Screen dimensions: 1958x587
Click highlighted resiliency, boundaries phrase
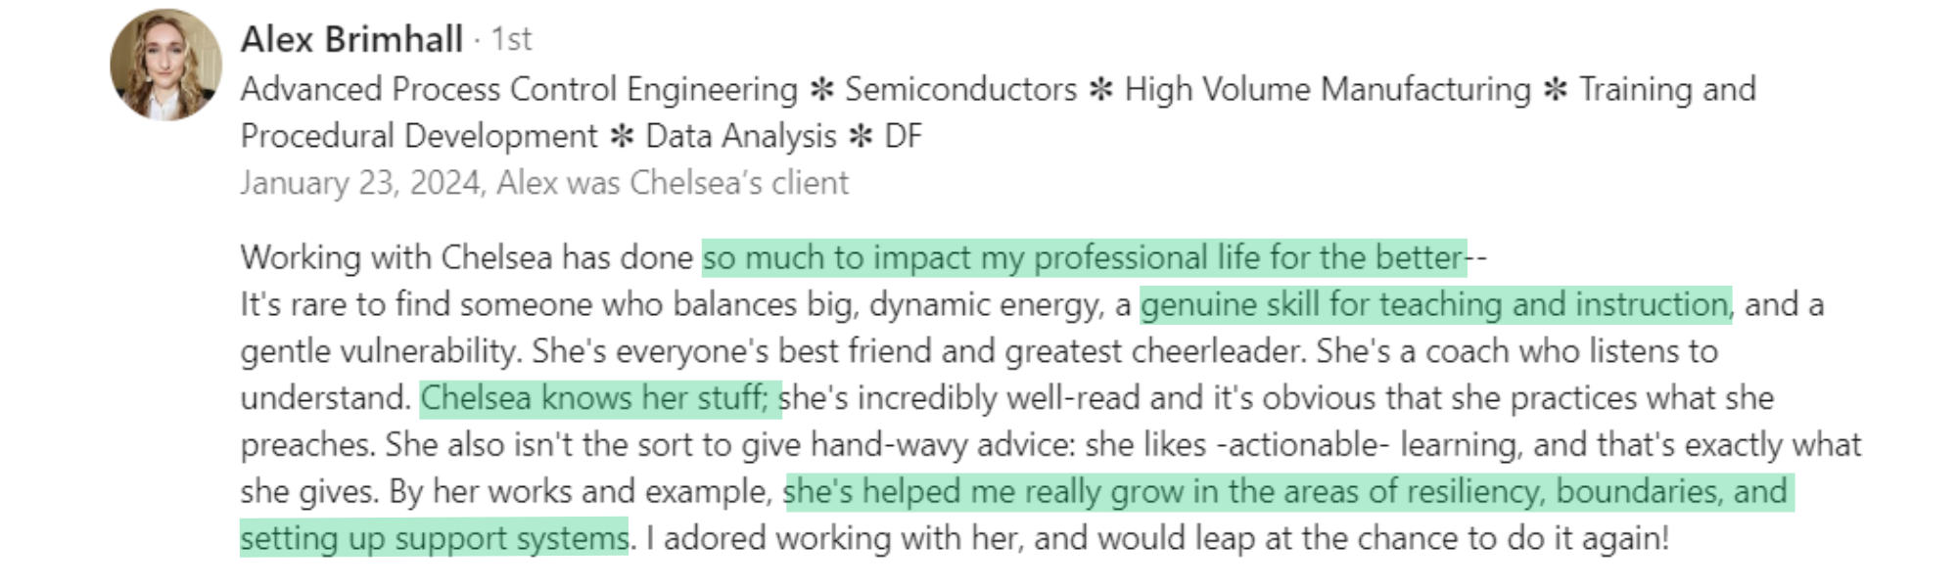click(1286, 491)
